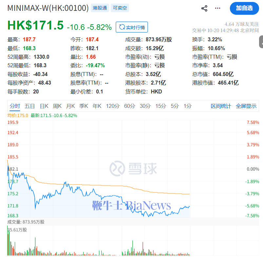Viewport: 263px width, 257px height.
Task: Open 区间统计 range statistics
Action: point(221,106)
